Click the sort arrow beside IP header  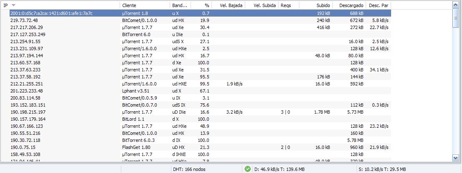[x=14, y=5]
